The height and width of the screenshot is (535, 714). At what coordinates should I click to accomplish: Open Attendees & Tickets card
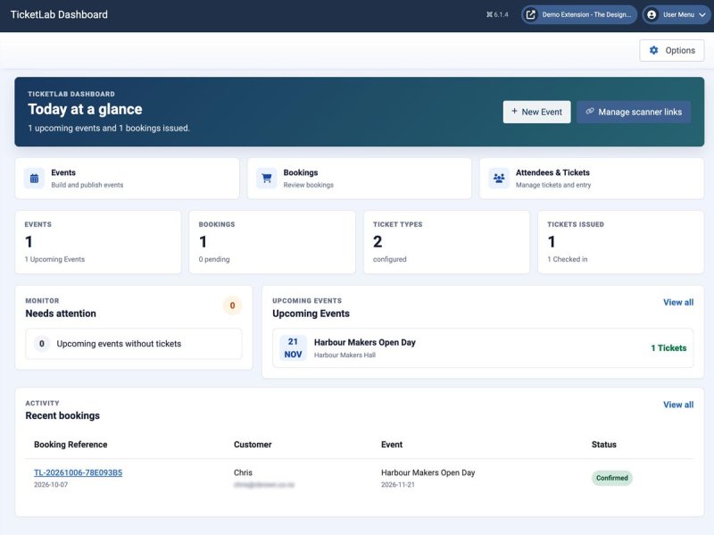[592, 178]
